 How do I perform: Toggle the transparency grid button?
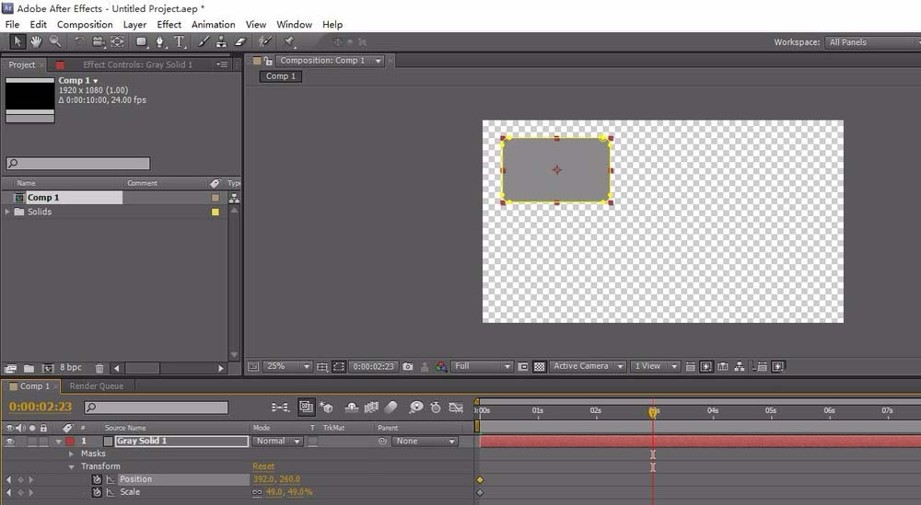point(540,366)
